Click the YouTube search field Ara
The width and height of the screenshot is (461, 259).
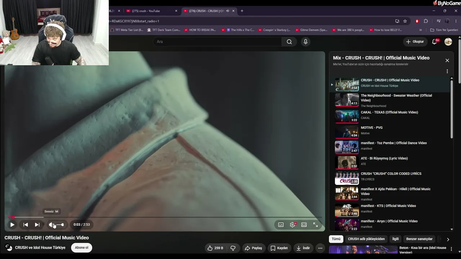pos(218,42)
